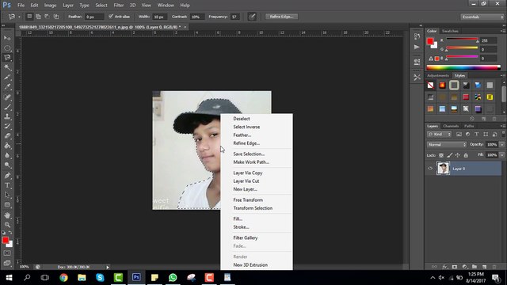The image size is (507, 285).
Task: Switch to the Paths tab
Action: (x=469, y=126)
